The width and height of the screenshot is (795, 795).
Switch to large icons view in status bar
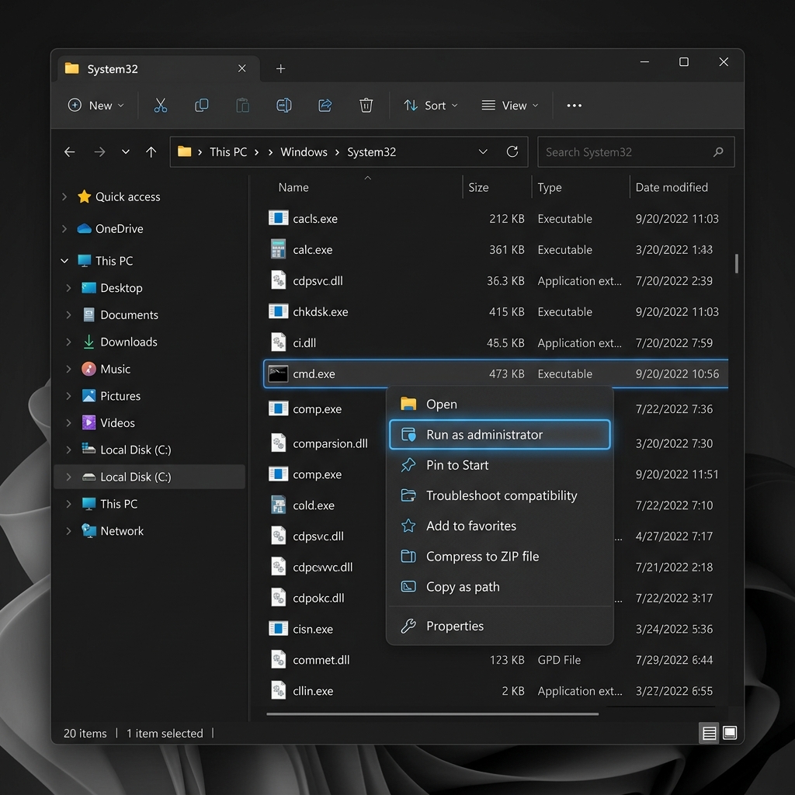[x=730, y=733]
